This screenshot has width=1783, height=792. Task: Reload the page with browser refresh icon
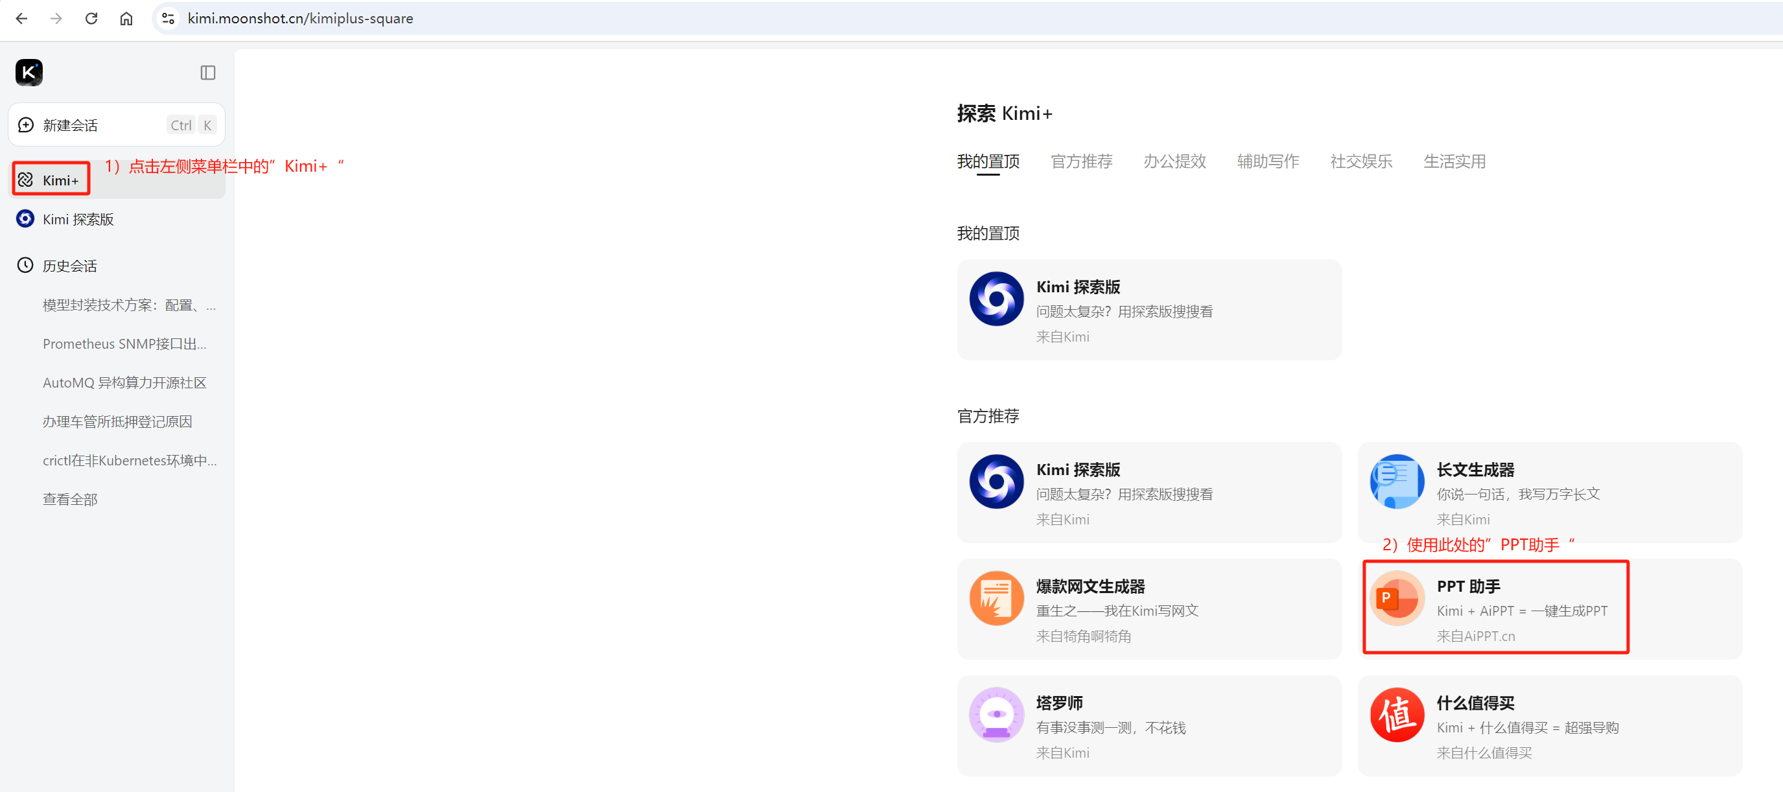[91, 19]
